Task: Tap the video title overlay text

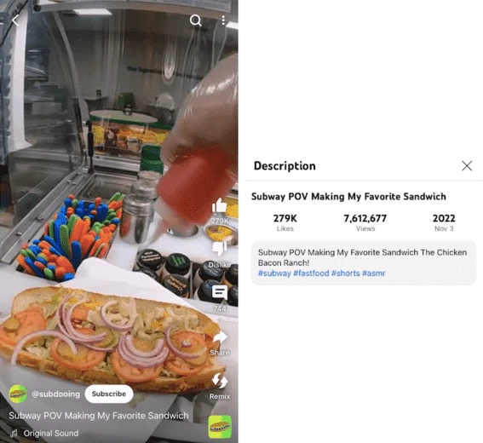Action: pos(99,416)
